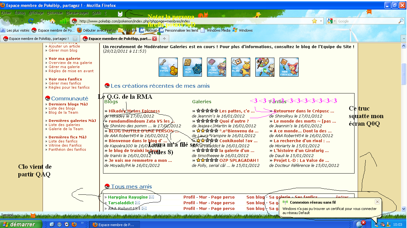The width and height of the screenshot is (407, 228).
Task: Open the list all tabs dropdown
Action: click(404, 39)
